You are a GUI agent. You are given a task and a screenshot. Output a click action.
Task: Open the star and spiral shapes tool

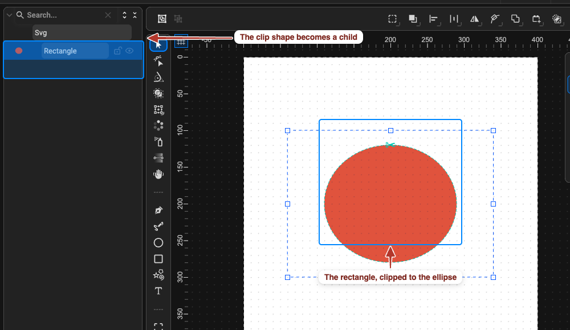point(158,275)
